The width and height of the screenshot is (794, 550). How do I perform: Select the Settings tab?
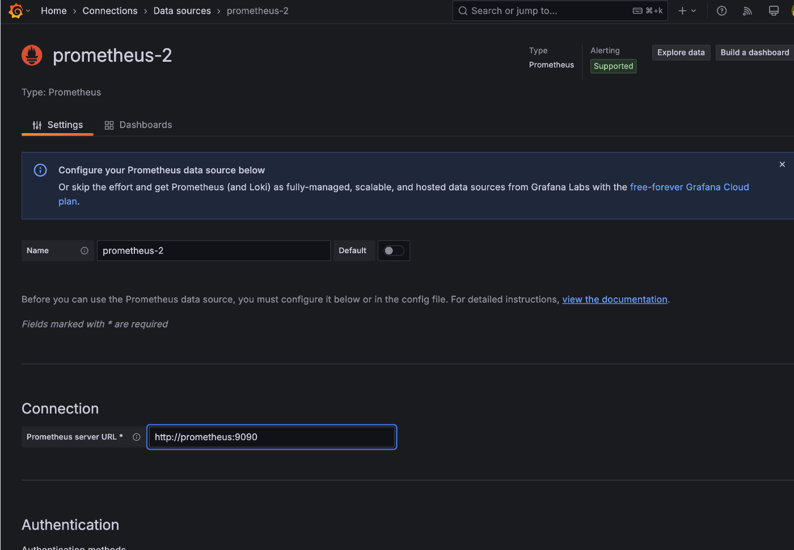point(57,125)
